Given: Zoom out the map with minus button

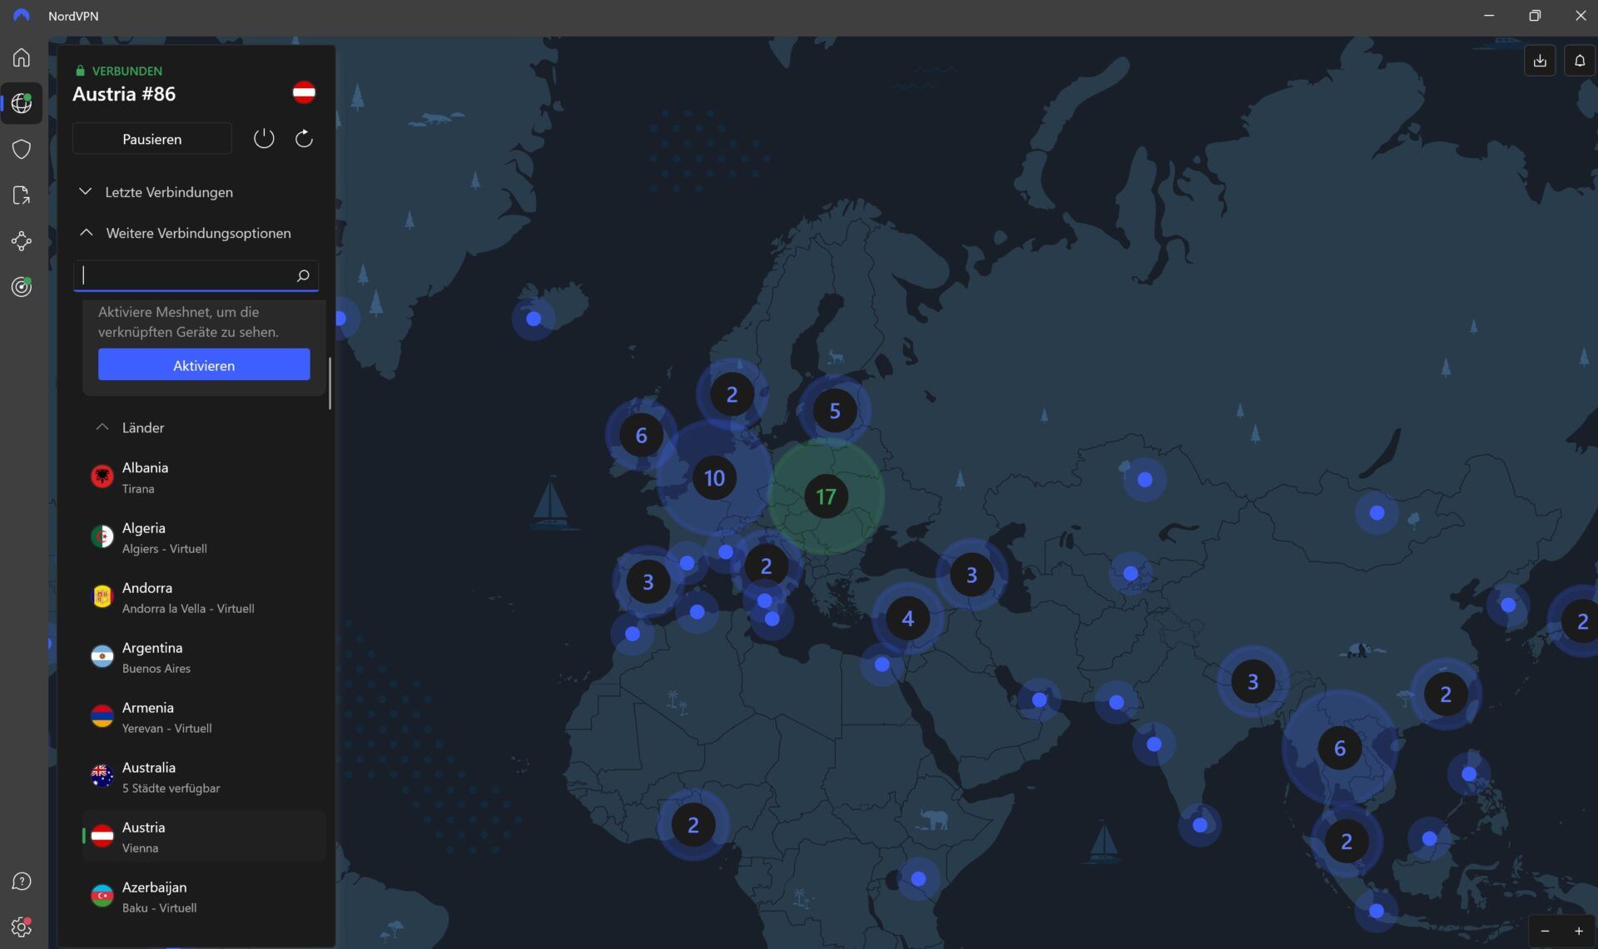Looking at the screenshot, I should [1545, 932].
